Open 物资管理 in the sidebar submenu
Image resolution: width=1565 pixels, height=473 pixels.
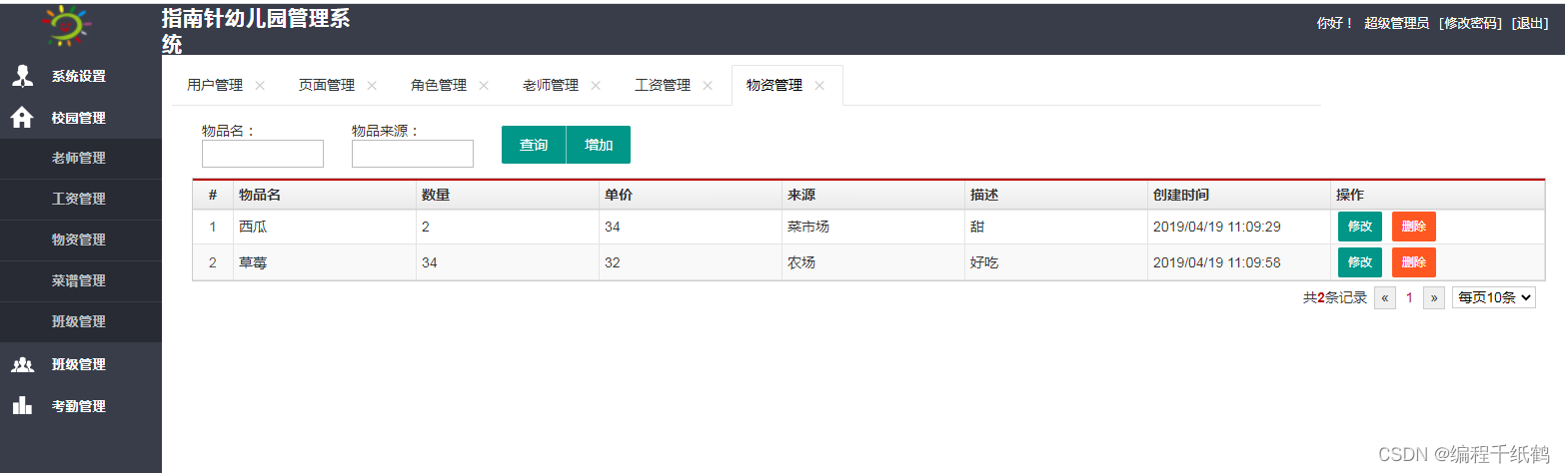(80, 239)
